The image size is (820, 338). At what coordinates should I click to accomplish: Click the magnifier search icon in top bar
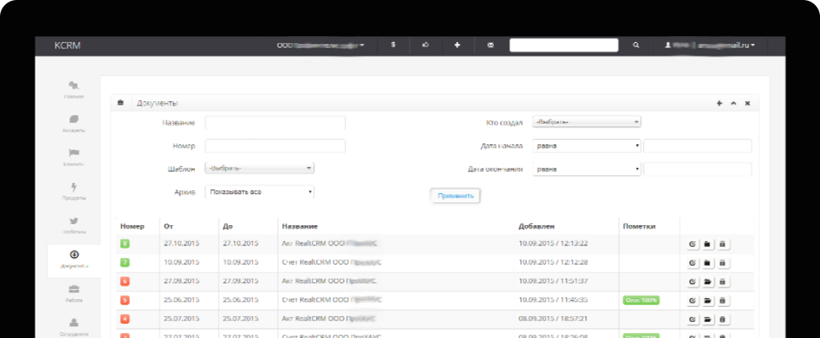pos(636,46)
